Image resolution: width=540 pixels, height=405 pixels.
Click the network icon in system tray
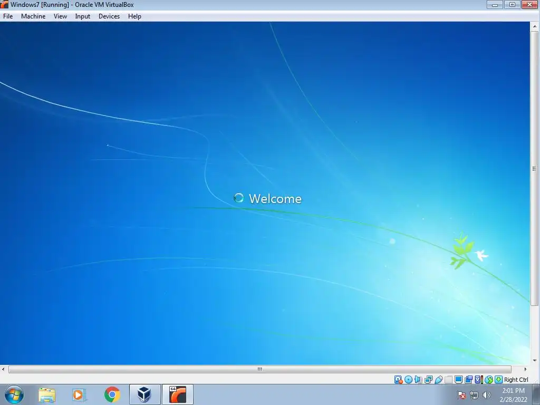[474, 395]
